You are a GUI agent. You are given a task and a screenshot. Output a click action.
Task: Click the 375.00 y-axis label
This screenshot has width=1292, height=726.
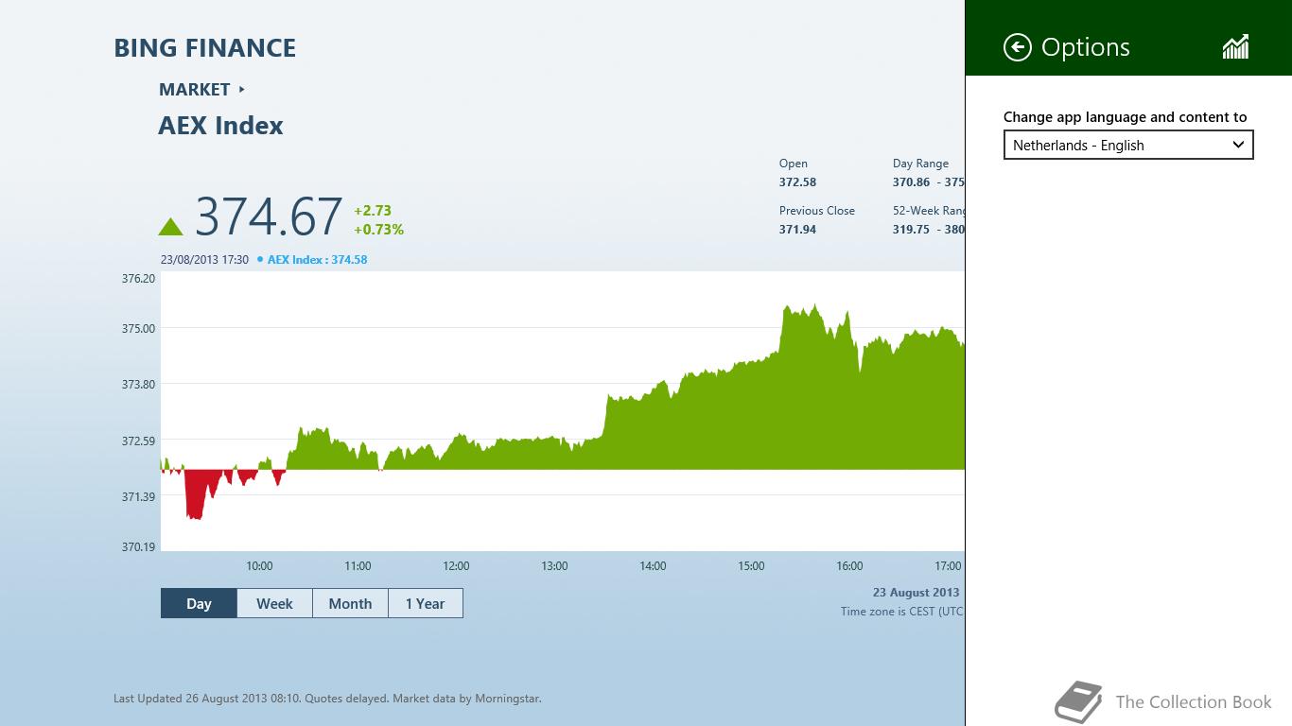tap(138, 329)
